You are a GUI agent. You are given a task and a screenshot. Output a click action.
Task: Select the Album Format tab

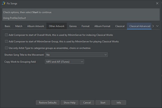(102, 26)
